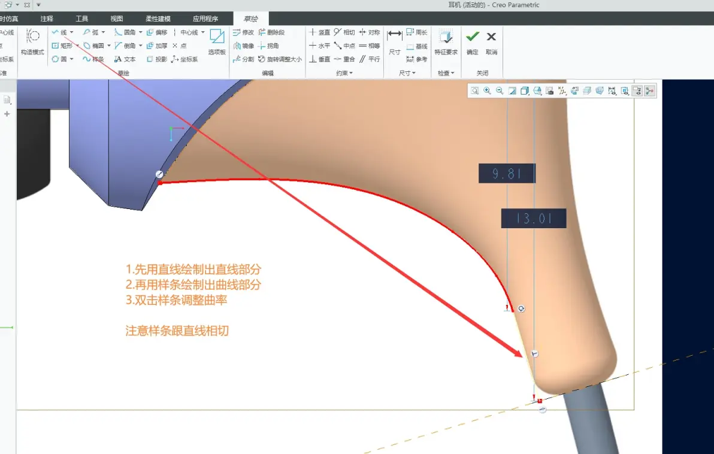
Task: Click the 尺寸 dimension tool icon
Action: 395,41
